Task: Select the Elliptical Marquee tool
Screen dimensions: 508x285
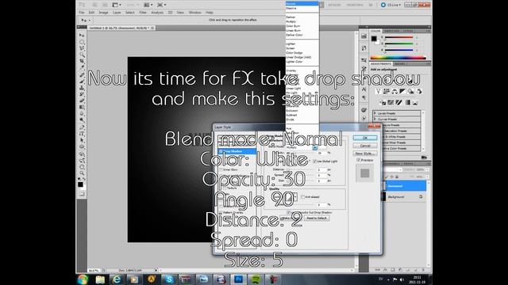Action: point(82,42)
